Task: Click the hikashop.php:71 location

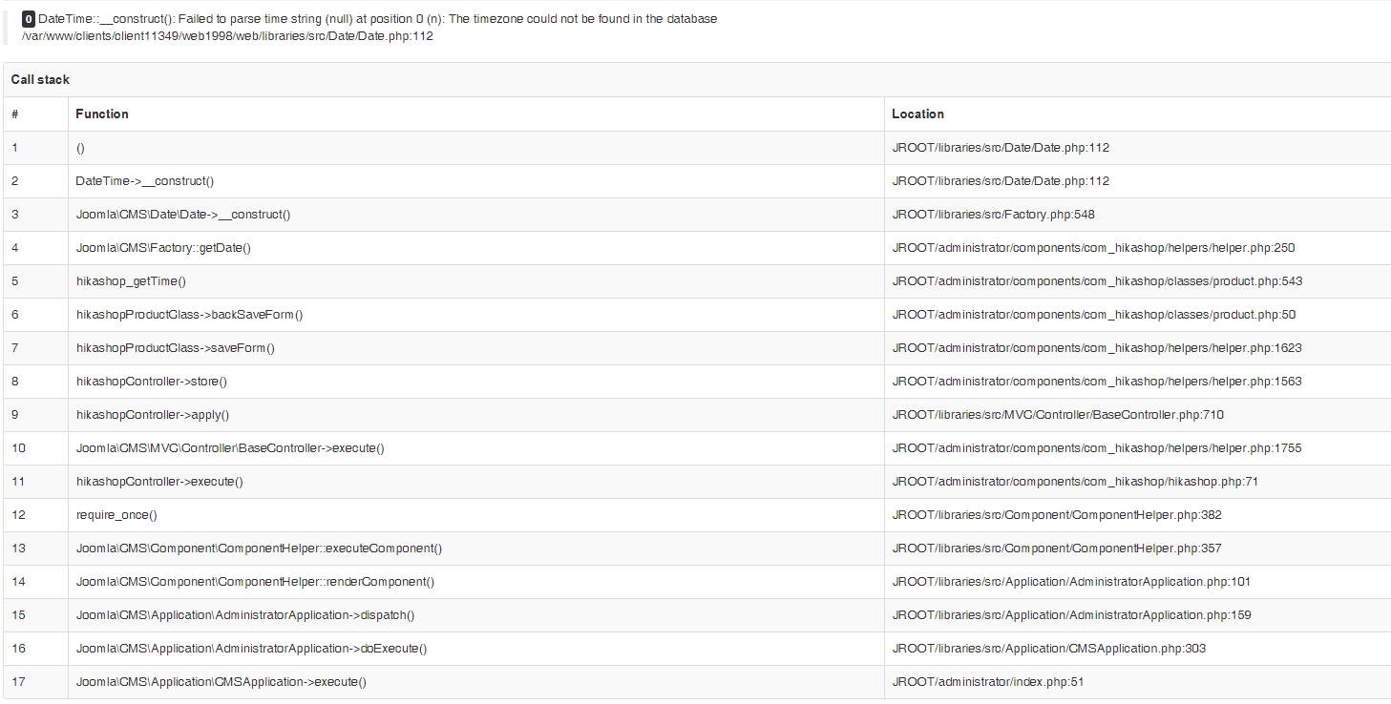Action: coord(1075,482)
